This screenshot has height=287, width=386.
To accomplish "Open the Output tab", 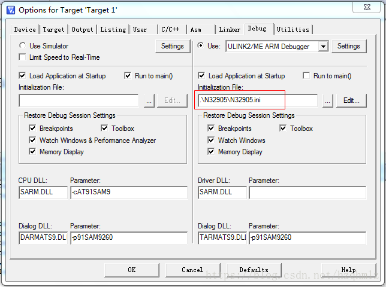I will click(x=82, y=29).
